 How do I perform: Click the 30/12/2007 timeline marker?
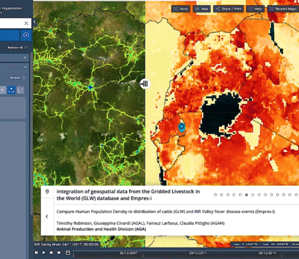tap(128, 253)
